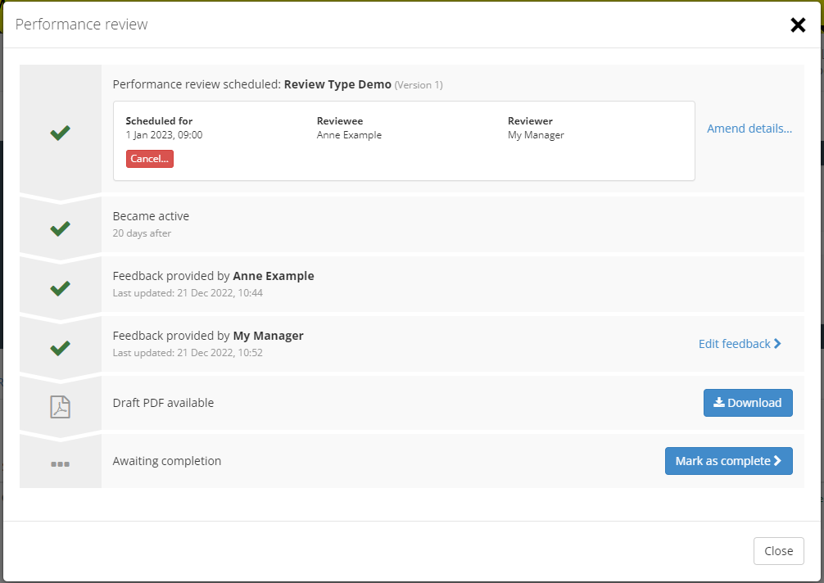This screenshot has height=583, width=824.
Task: Download the draft PDF
Action: click(748, 403)
